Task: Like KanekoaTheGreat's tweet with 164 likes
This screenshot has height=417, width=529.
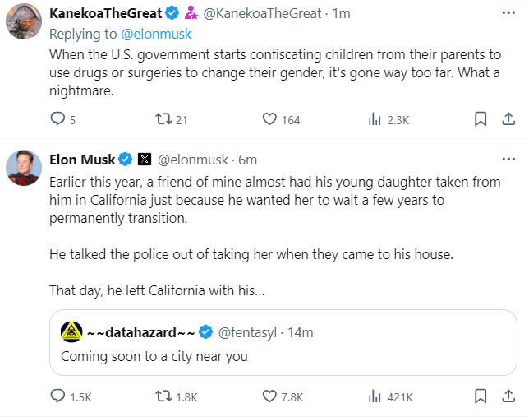Action: coord(269,119)
